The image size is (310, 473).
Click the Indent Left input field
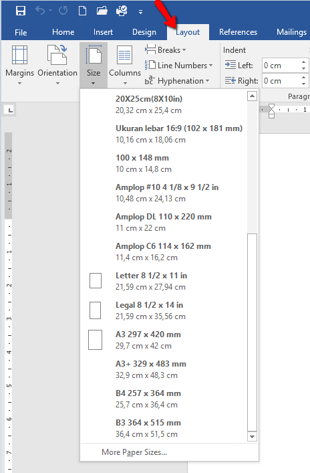281,66
